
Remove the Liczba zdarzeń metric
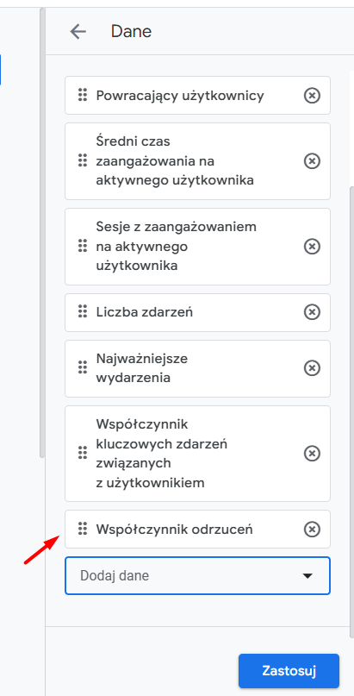coord(312,312)
